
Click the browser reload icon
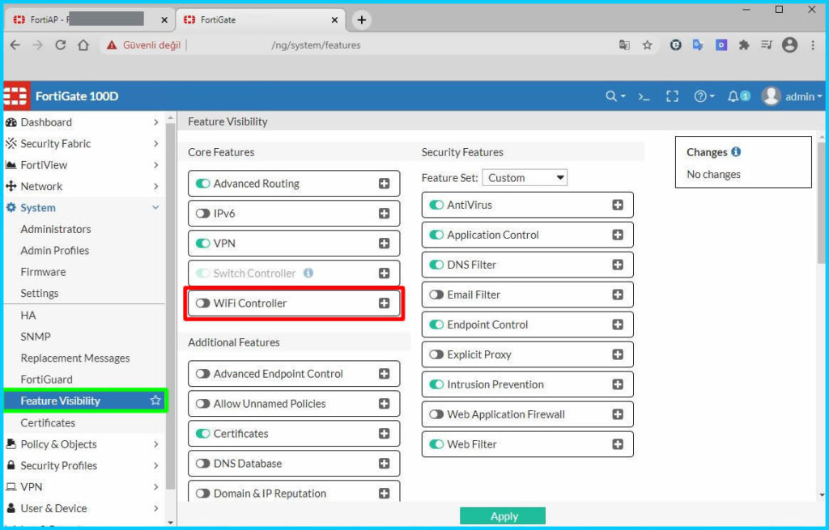coord(60,45)
